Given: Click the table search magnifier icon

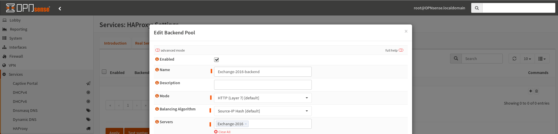Looking at the screenshot, I should click(x=456, y=59).
